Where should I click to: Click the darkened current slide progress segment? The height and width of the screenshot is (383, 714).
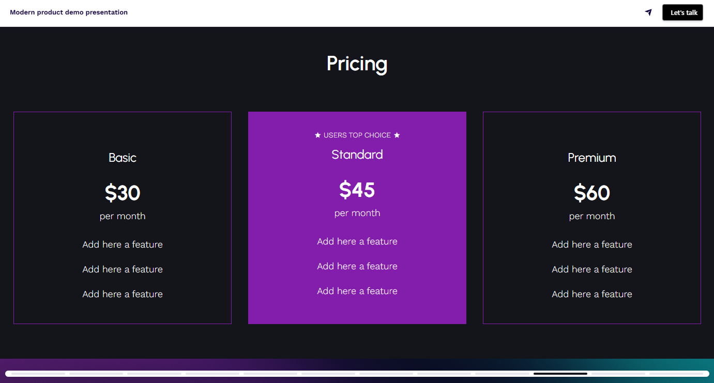[560, 373]
